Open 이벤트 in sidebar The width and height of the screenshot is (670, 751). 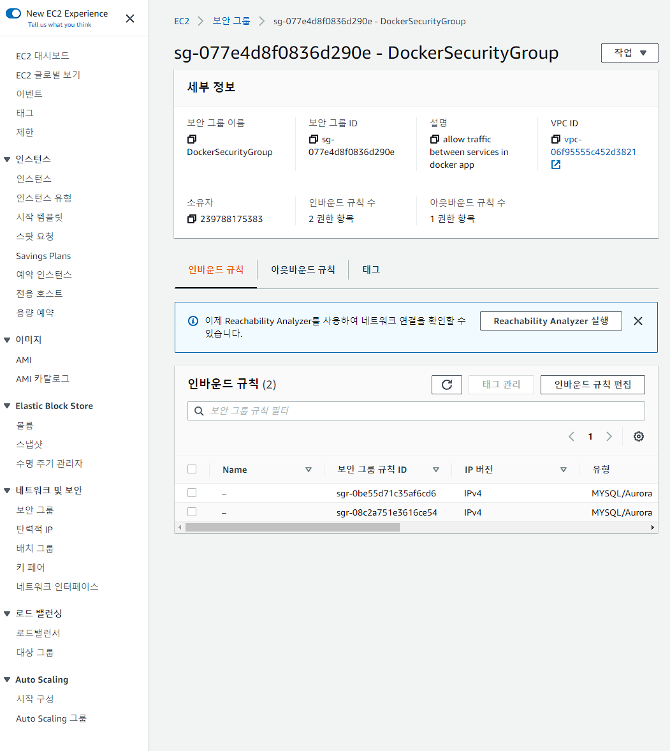pos(29,94)
